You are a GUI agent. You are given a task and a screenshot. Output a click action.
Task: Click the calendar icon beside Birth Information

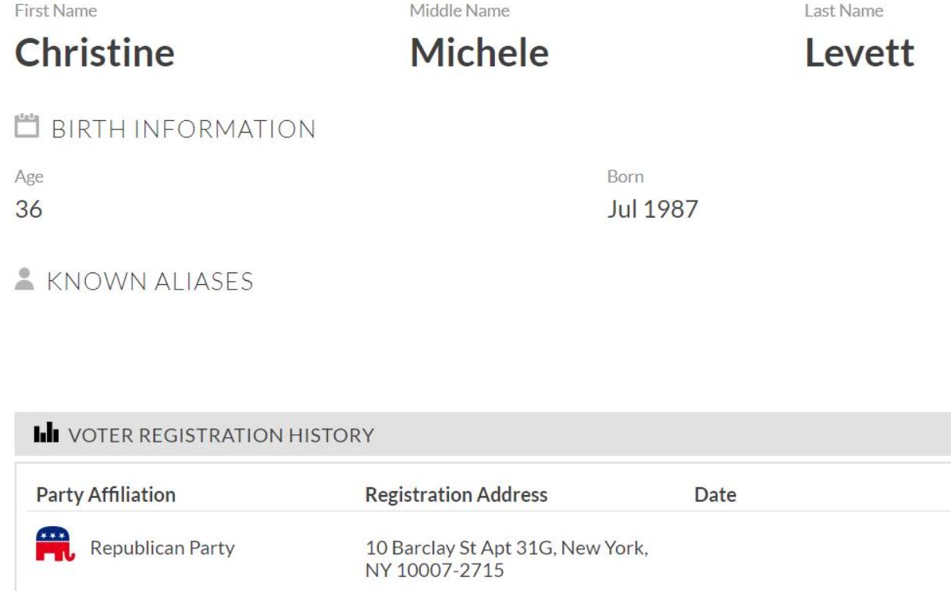[27, 126]
